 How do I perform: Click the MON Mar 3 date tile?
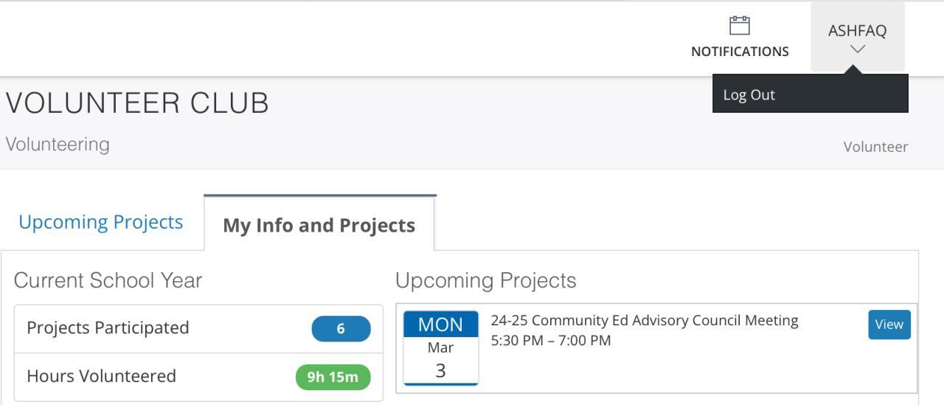441,347
